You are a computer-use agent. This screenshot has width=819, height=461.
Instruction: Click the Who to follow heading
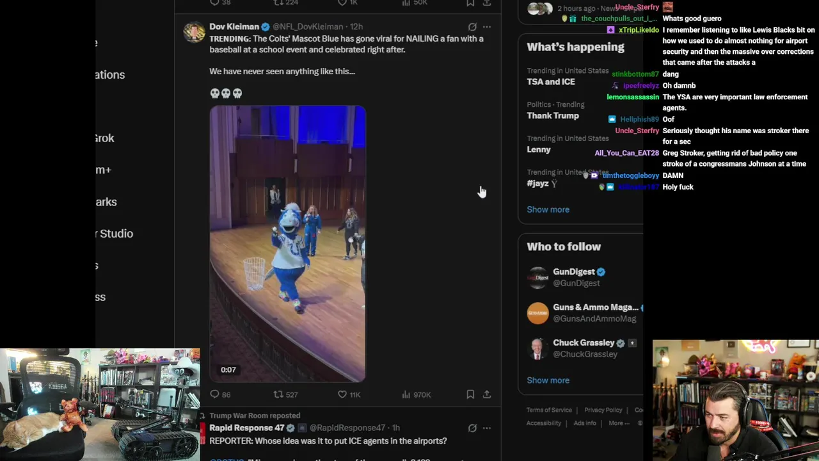pos(564,247)
